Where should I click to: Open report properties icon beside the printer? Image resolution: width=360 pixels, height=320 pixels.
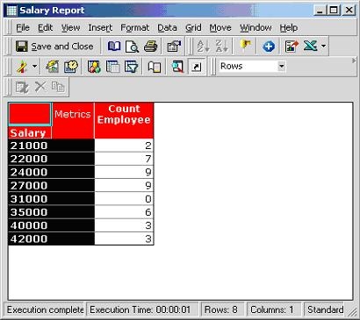(174, 46)
